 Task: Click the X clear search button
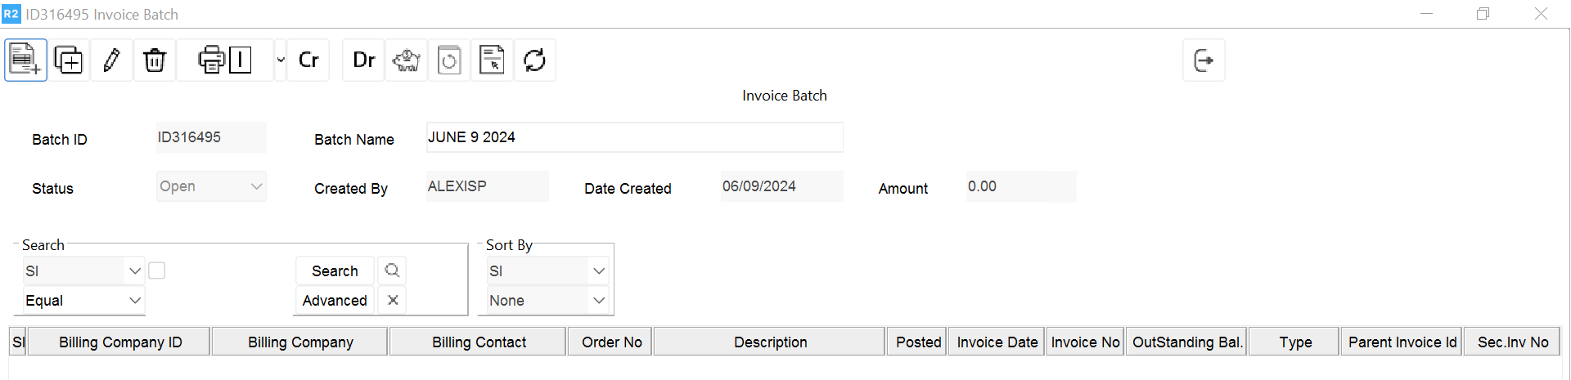coord(393,301)
